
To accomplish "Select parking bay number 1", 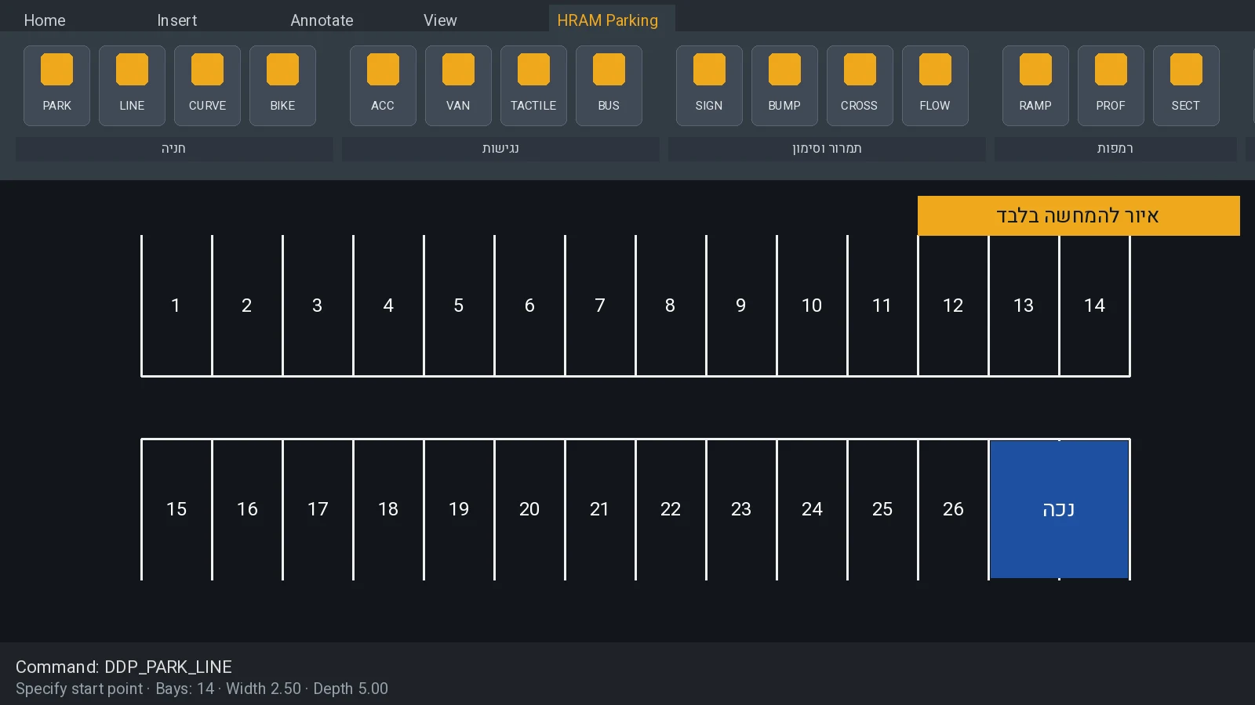I will click(176, 305).
